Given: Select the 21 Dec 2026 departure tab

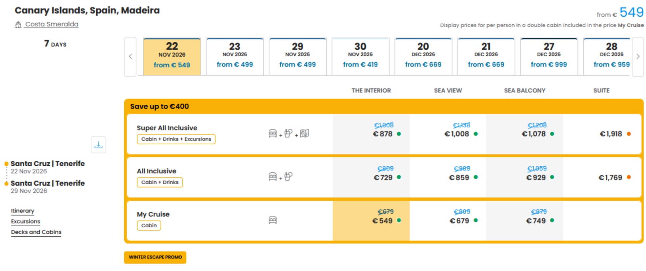Looking at the screenshot, I should 486,57.
